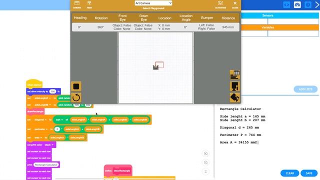This screenshot has width=320, height=180.
Task: Collapse the side panel with the right arrow
Action: tap(317, 4)
